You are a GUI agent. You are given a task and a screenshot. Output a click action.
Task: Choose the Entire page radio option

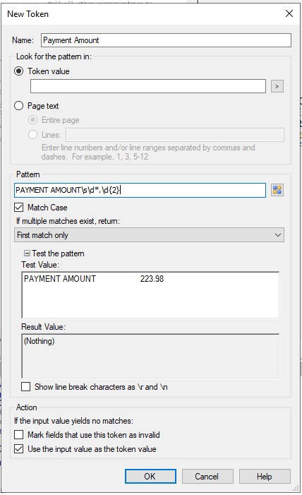coord(33,120)
